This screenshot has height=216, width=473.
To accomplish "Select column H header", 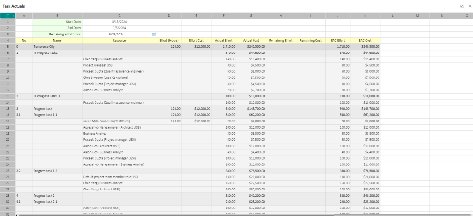I will [x=281, y=16].
